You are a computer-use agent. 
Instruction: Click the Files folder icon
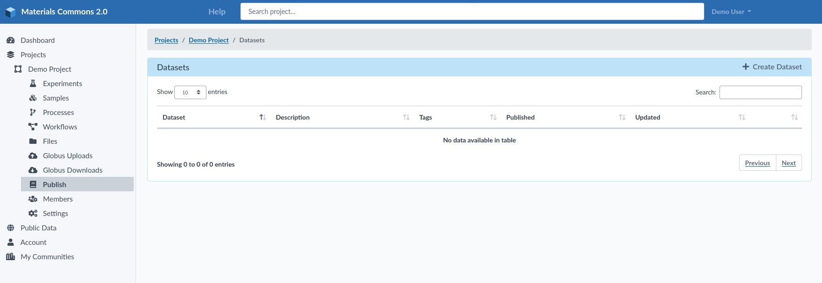click(x=33, y=141)
